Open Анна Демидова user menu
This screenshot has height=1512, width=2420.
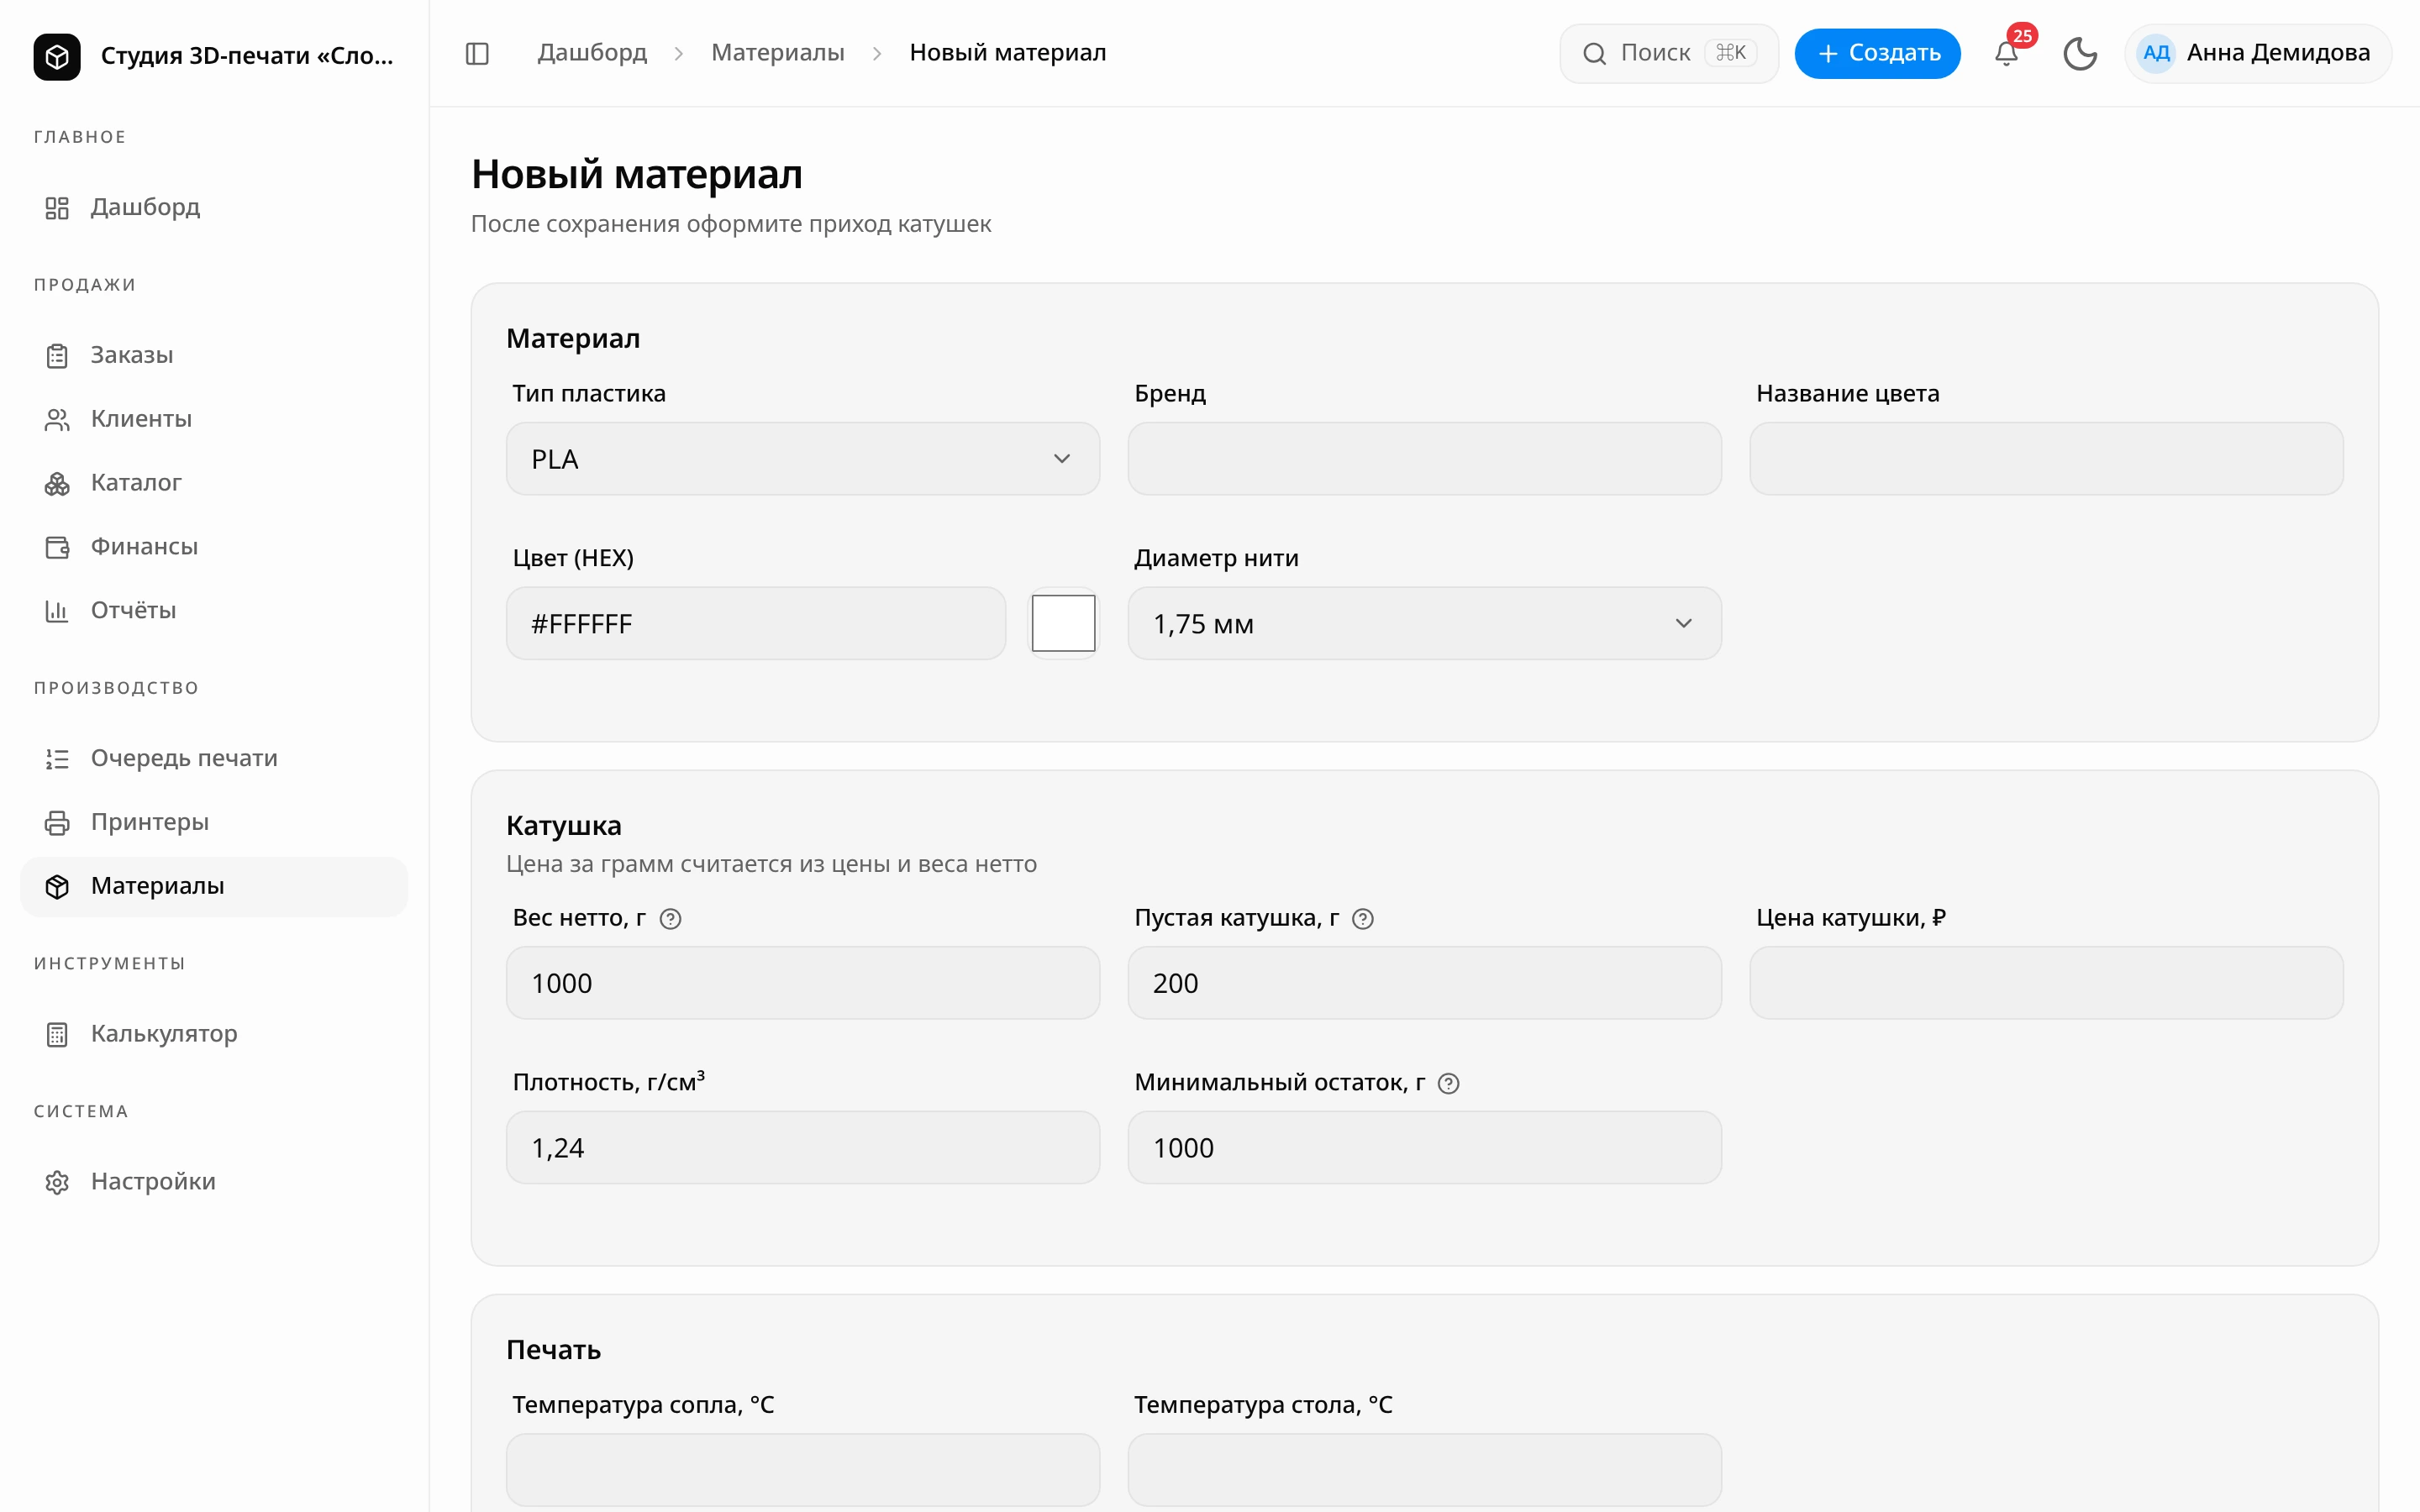2257,53
